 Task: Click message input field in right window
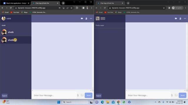149,95
